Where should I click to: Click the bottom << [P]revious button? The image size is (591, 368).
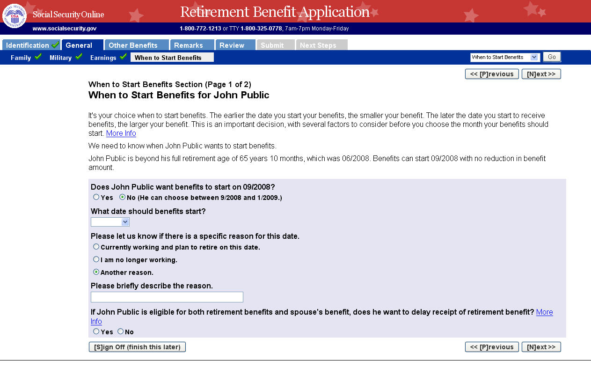coord(492,347)
